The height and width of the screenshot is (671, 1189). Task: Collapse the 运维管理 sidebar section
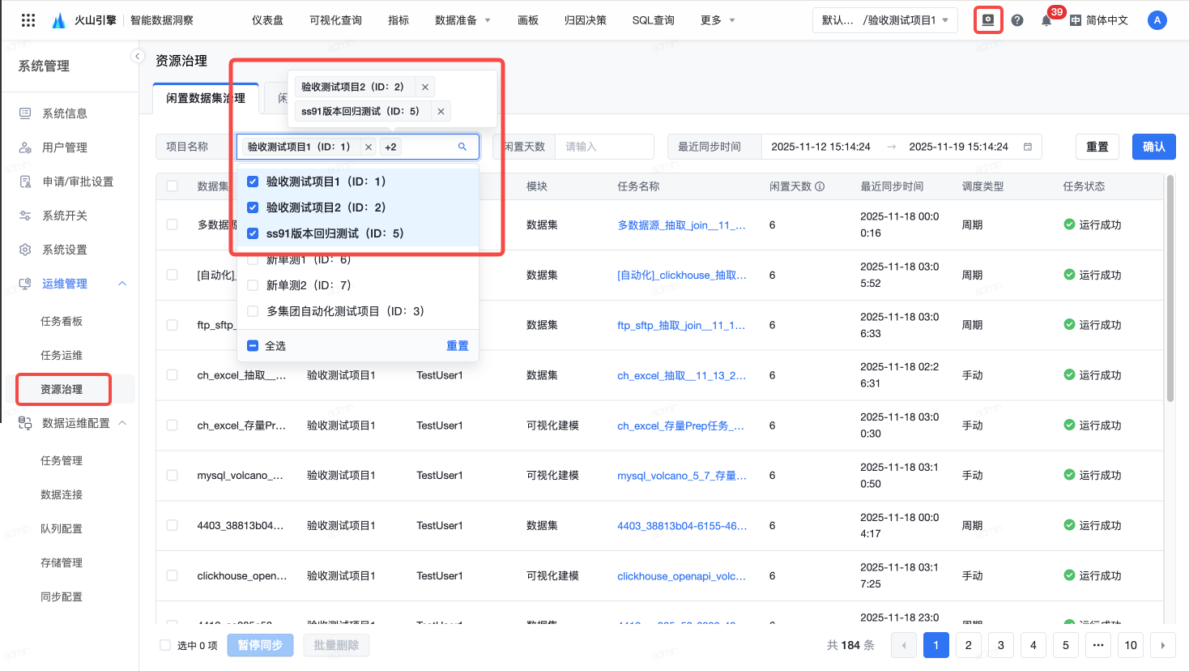(x=122, y=284)
